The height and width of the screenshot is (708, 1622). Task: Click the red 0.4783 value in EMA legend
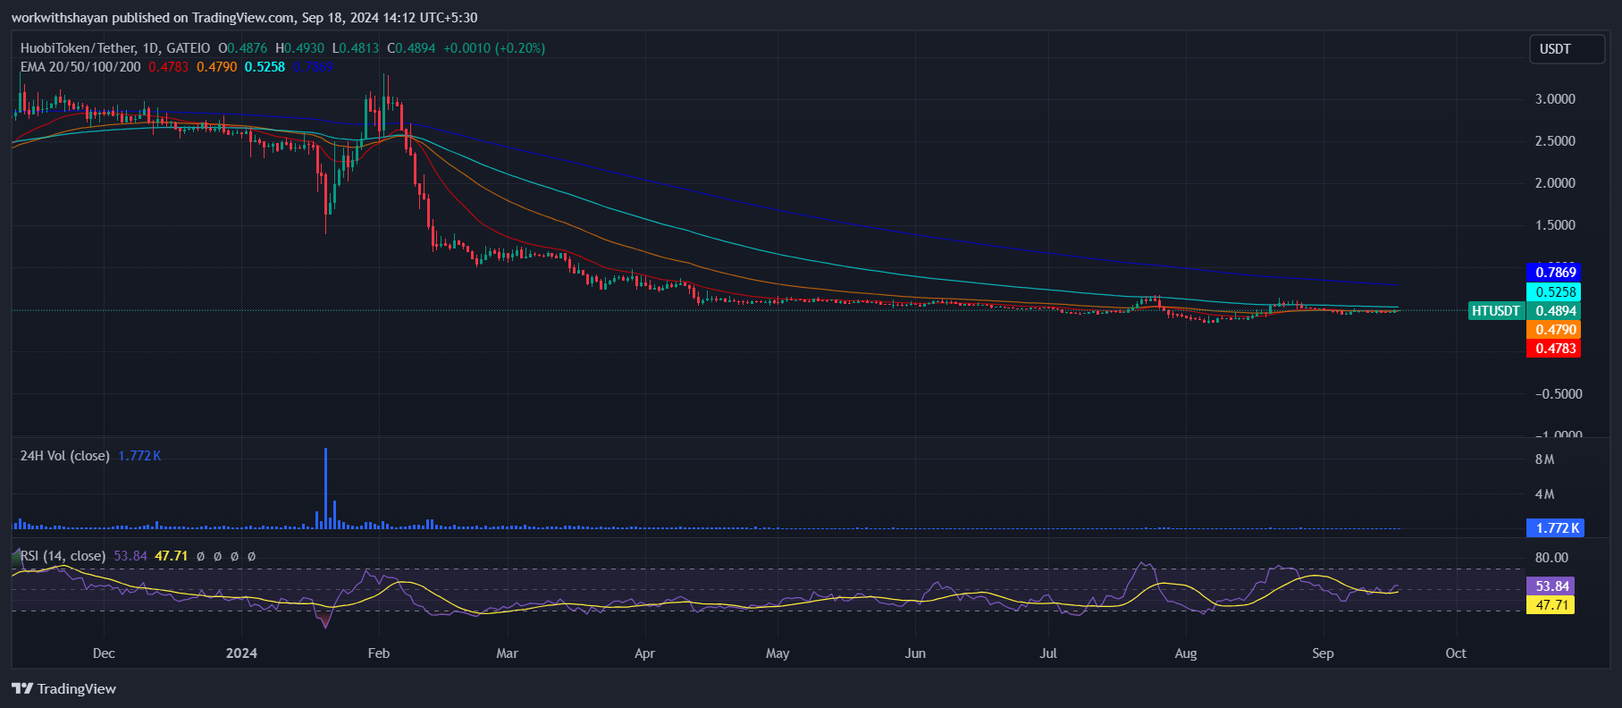169,67
